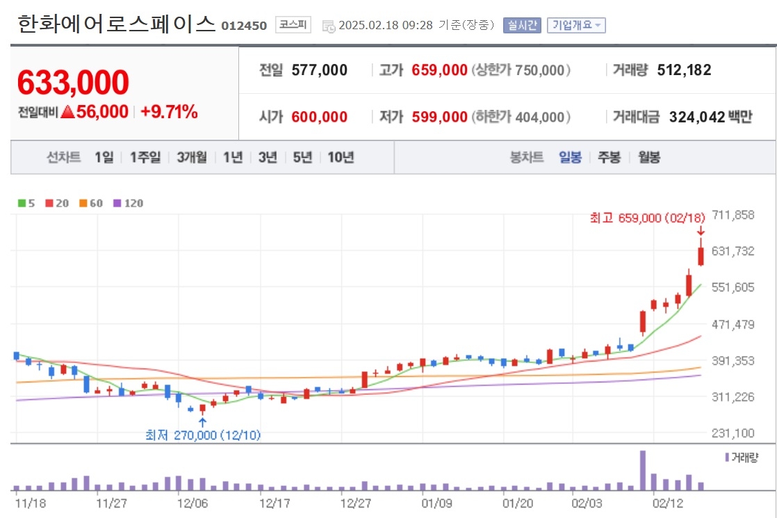Screen dimensions: 777x518
Task: Click the clock icon beside the 2025.02.18 timestamp
Action: 329,26
